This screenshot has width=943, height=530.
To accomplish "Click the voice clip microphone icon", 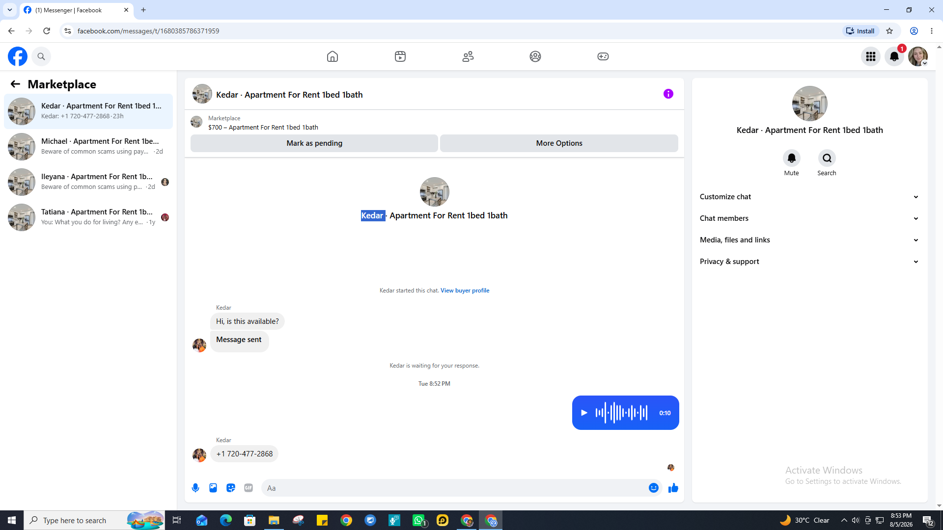I will (195, 488).
